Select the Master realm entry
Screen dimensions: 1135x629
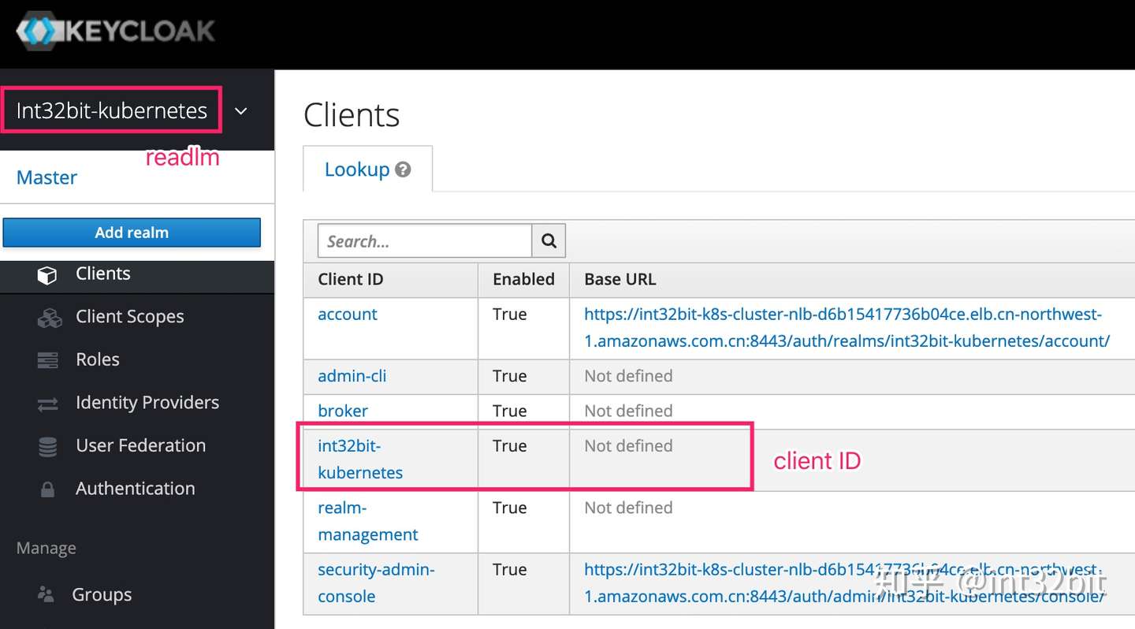47,177
